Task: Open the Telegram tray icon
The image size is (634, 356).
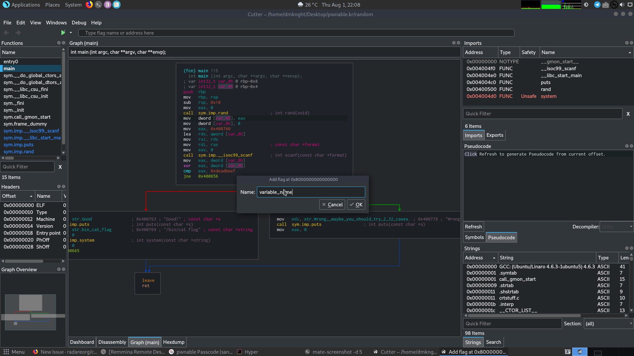Action: (x=597, y=5)
